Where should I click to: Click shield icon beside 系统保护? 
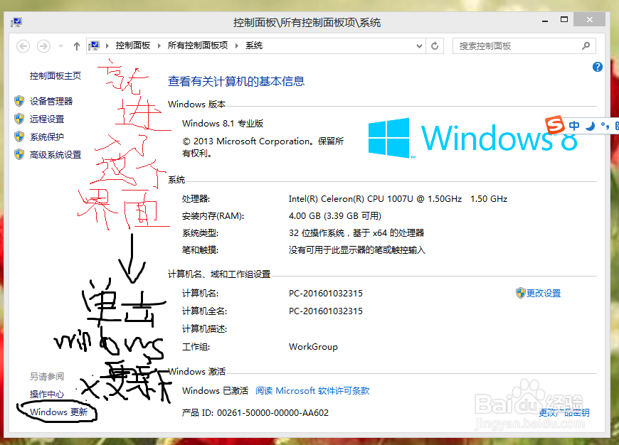pyautogui.click(x=19, y=136)
